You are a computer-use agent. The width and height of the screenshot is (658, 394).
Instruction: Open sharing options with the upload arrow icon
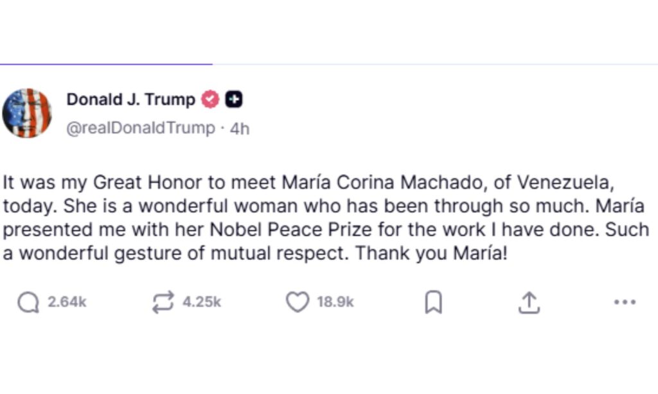click(528, 302)
